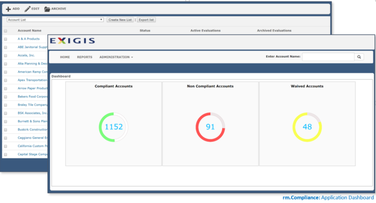Open the Accela, Inc. account link
Image resolution: width=376 pixels, height=203 pixels.
[26, 55]
